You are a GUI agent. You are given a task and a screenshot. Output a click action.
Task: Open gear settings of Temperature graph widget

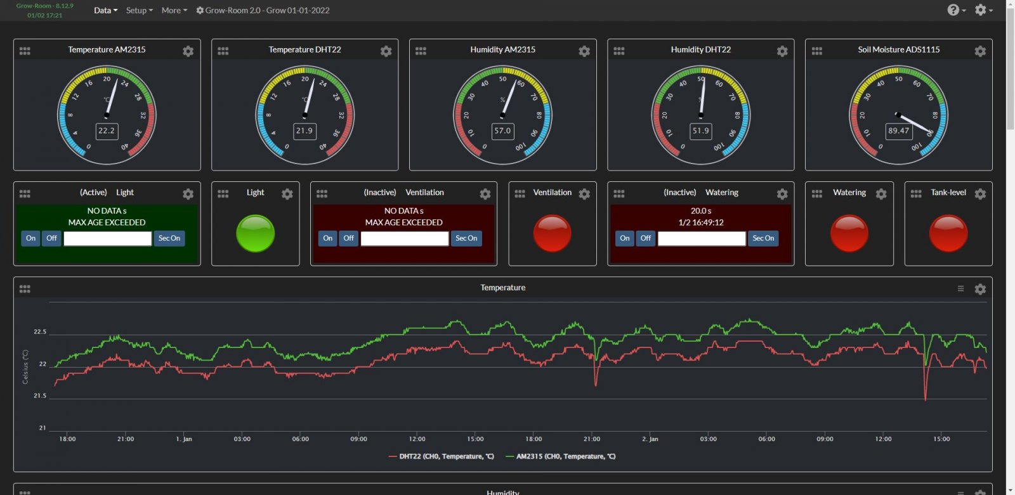pos(980,289)
